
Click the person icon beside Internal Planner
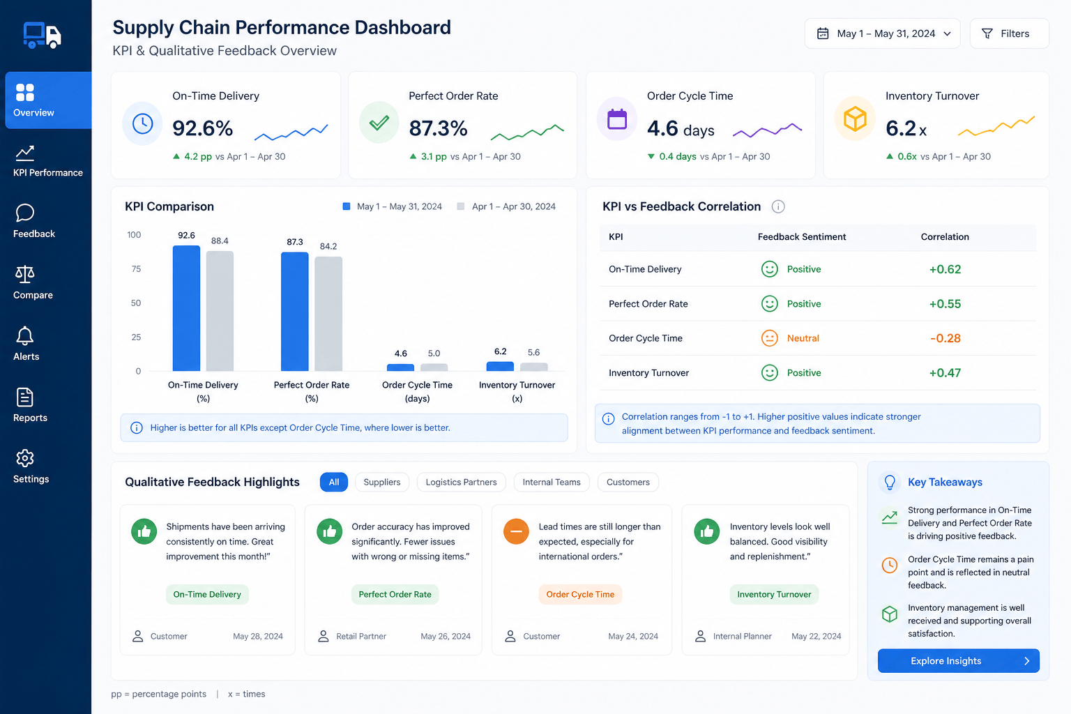point(701,636)
